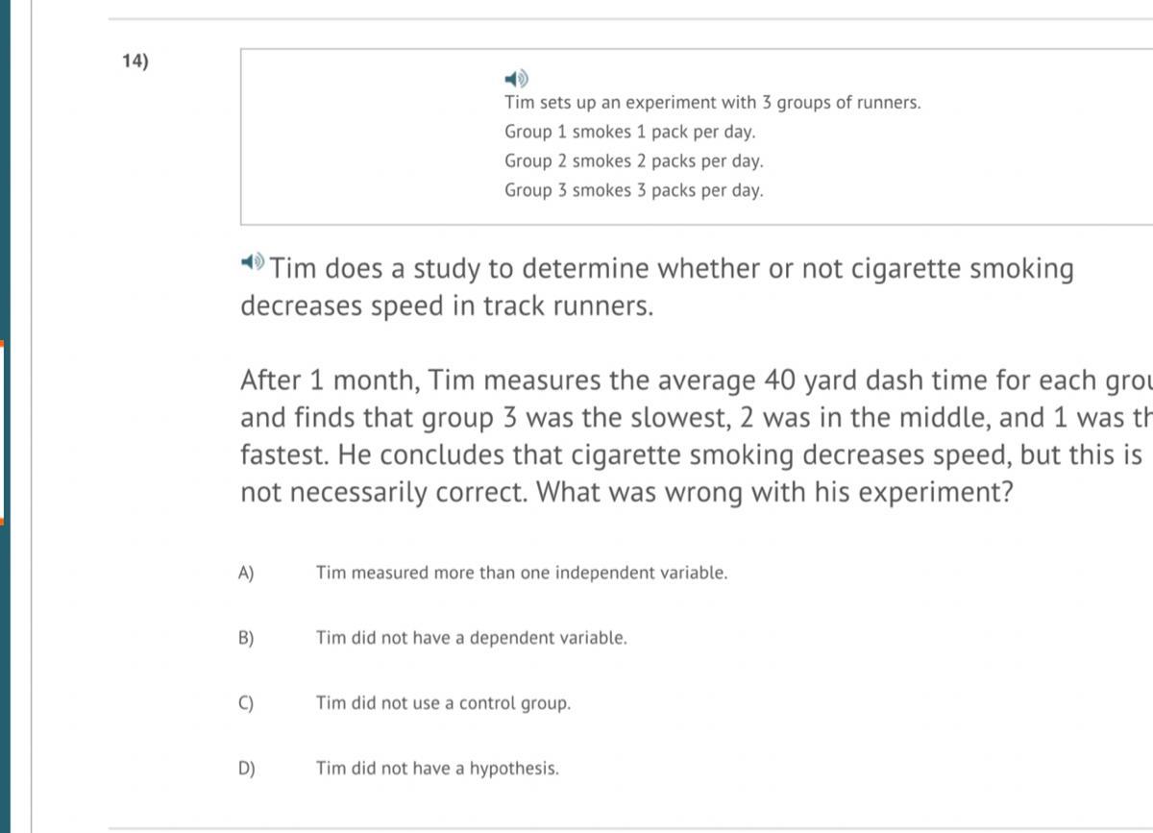Click 'What was wrong with his experiment?' text
Viewport: 1153px width, 833px height.
pos(774,492)
